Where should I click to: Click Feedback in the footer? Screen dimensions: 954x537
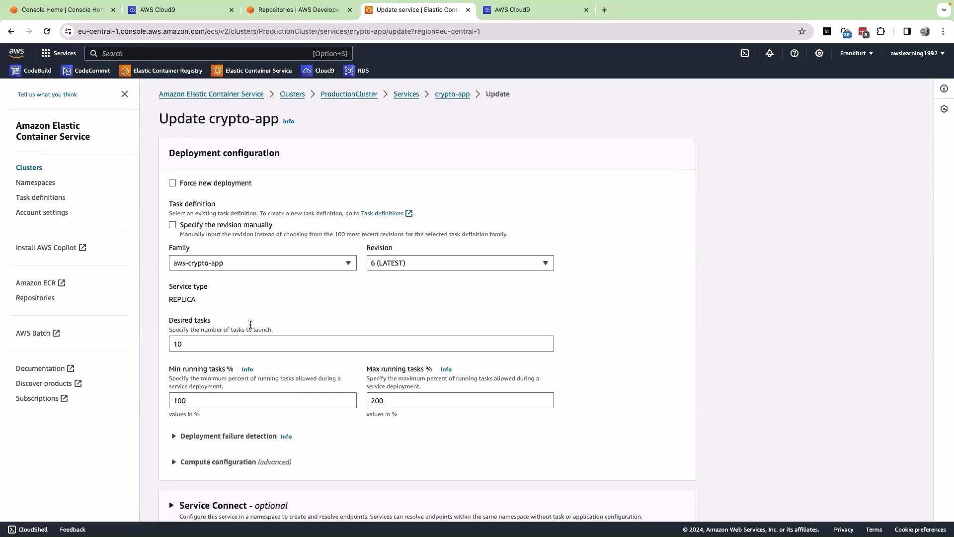[x=73, y=530]
